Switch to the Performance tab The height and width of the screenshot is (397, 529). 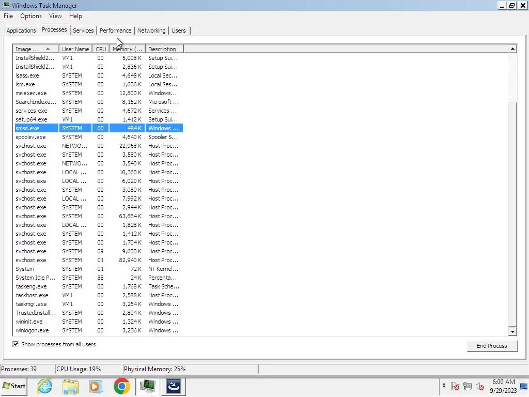115,30
